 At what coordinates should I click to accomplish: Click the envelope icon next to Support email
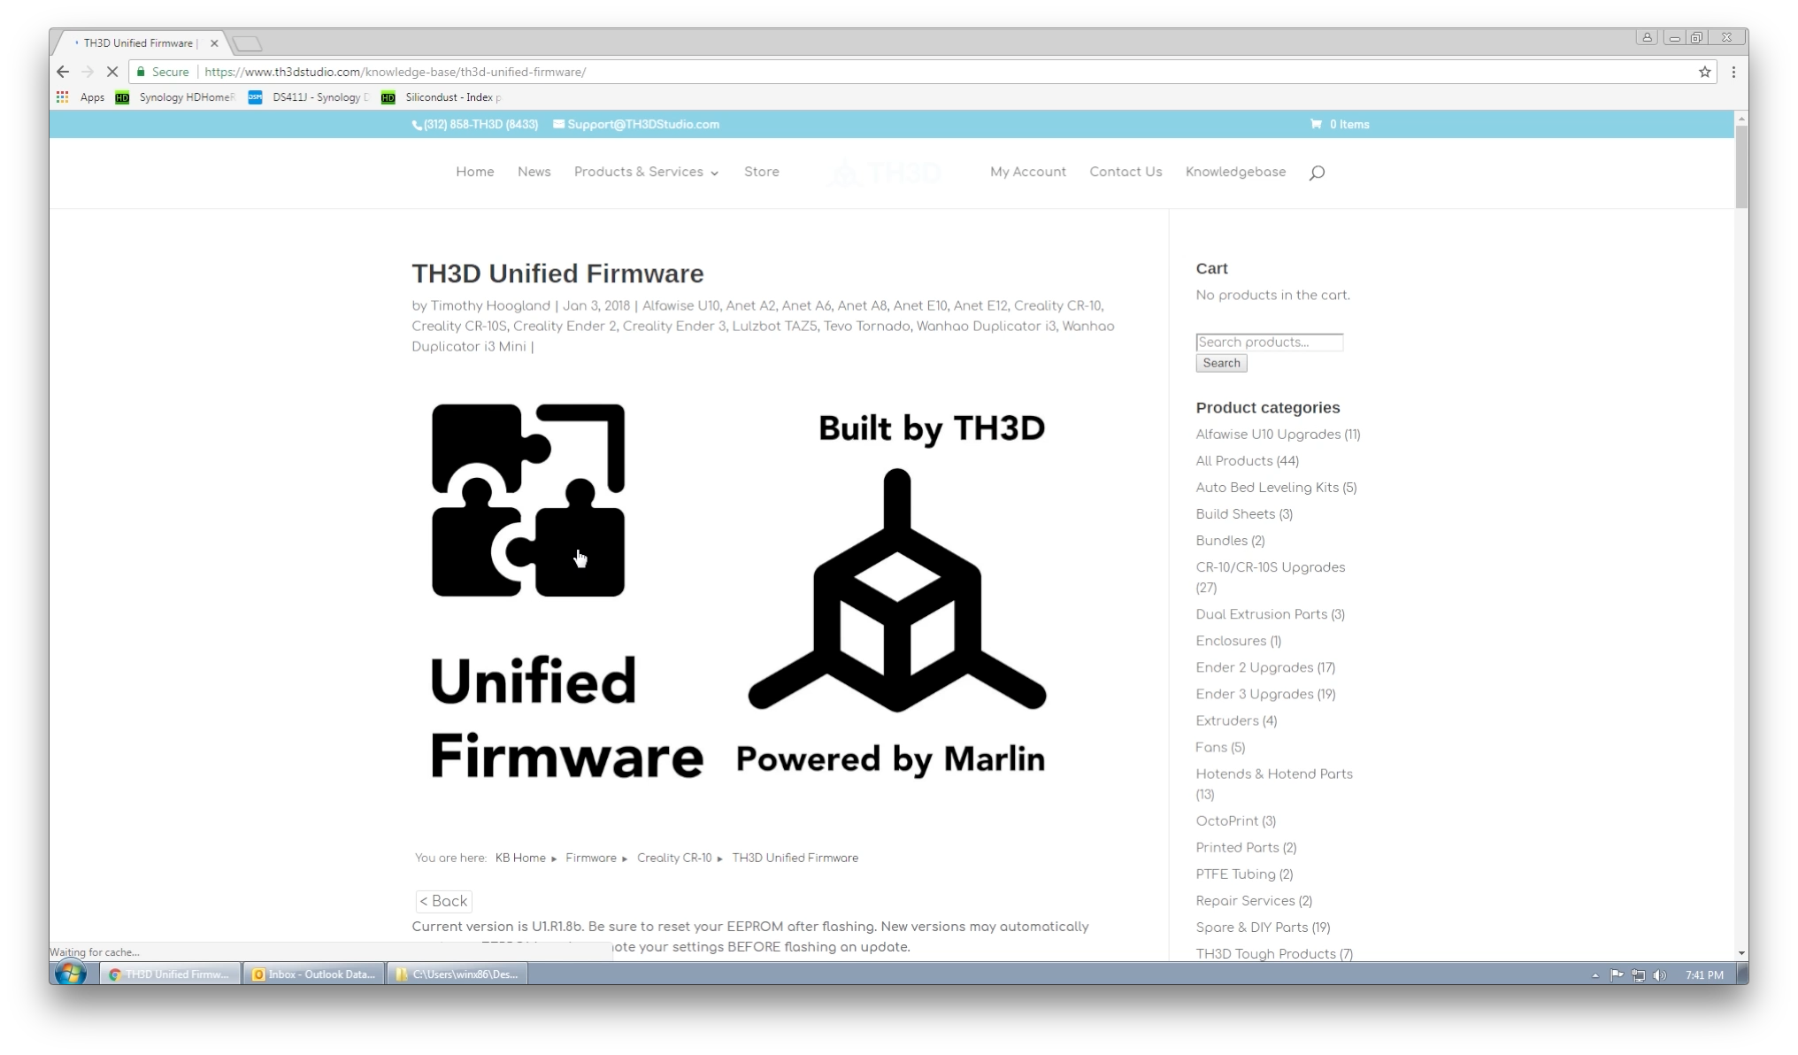point(558,125)
